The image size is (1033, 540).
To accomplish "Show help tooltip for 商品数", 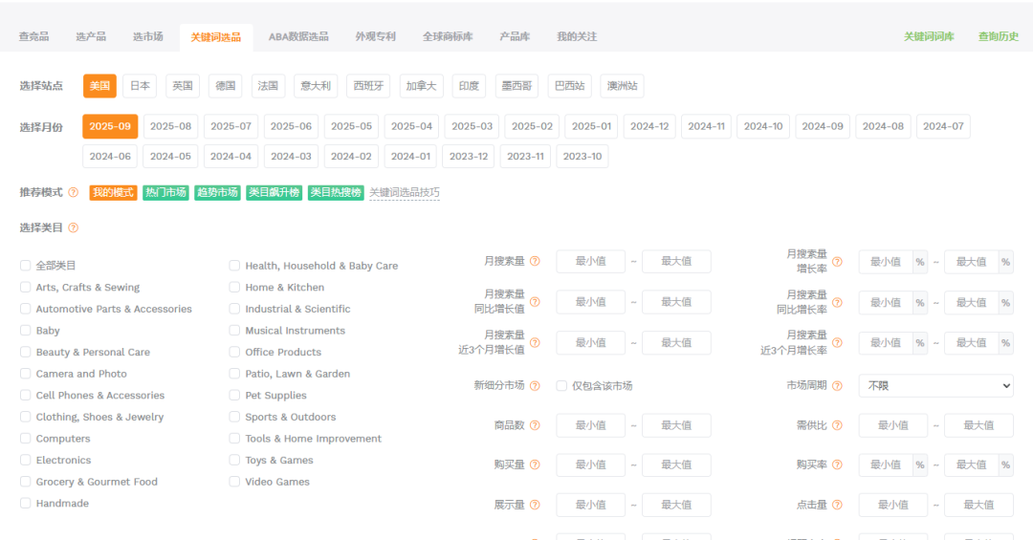I will 535,425.
